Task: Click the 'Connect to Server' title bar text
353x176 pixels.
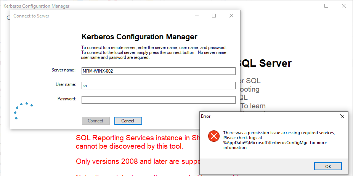Action: pos(31,16)
